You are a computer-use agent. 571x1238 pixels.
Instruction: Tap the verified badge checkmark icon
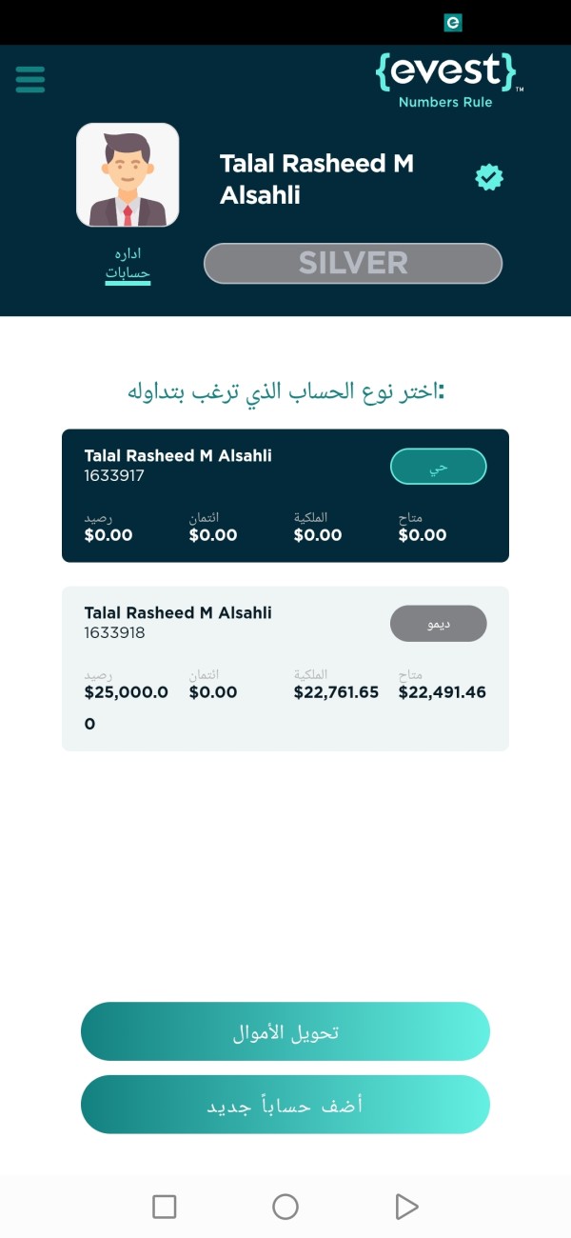489,177
